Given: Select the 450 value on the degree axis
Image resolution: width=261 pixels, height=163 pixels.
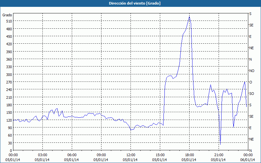Looking at the screenshot, I should 9,37.
